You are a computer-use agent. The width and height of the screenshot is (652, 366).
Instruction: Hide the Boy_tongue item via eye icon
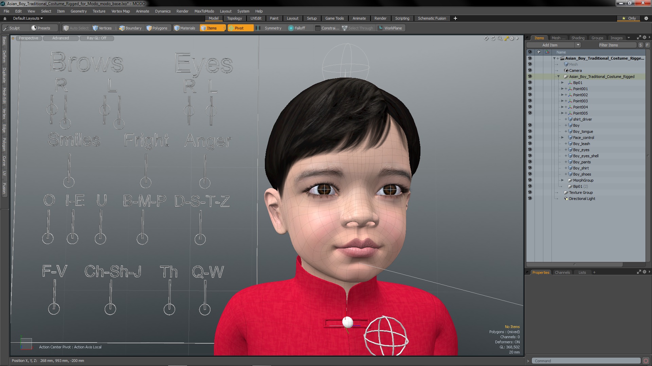click(x=530, y=131)
